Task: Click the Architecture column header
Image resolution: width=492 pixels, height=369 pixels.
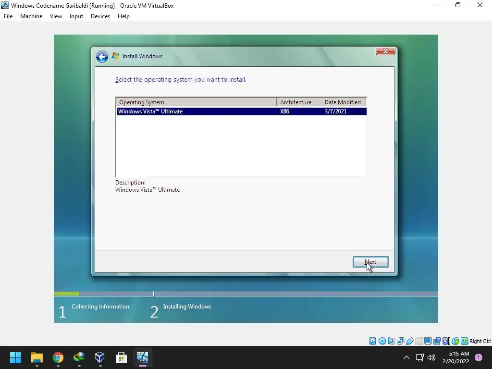Action: 299,102
